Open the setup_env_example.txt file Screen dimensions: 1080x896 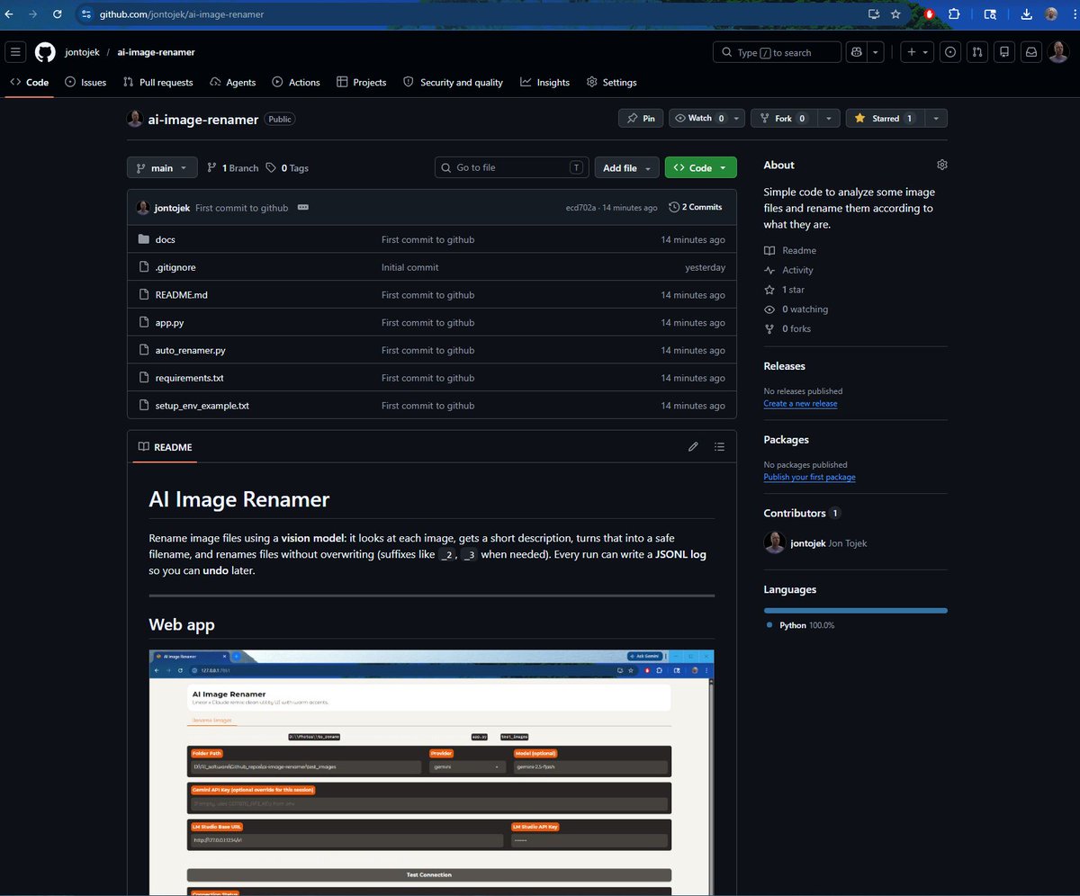pyautogui.click(x=202, y=406)
